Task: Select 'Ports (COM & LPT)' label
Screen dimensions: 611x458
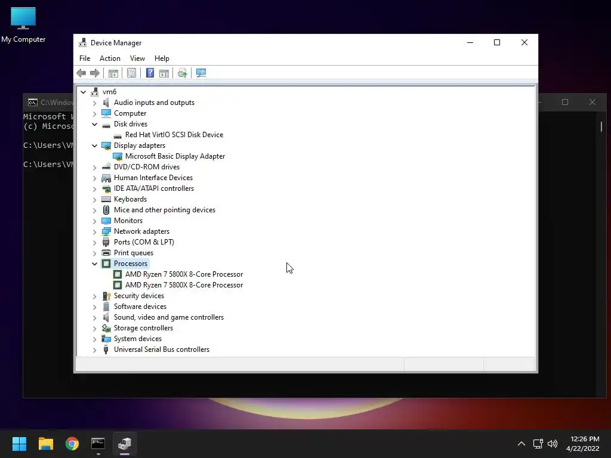Action: tap(144, 242)
